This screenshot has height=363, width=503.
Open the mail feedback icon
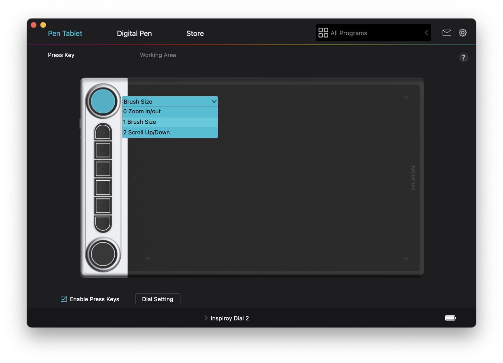tap(447, 33)
